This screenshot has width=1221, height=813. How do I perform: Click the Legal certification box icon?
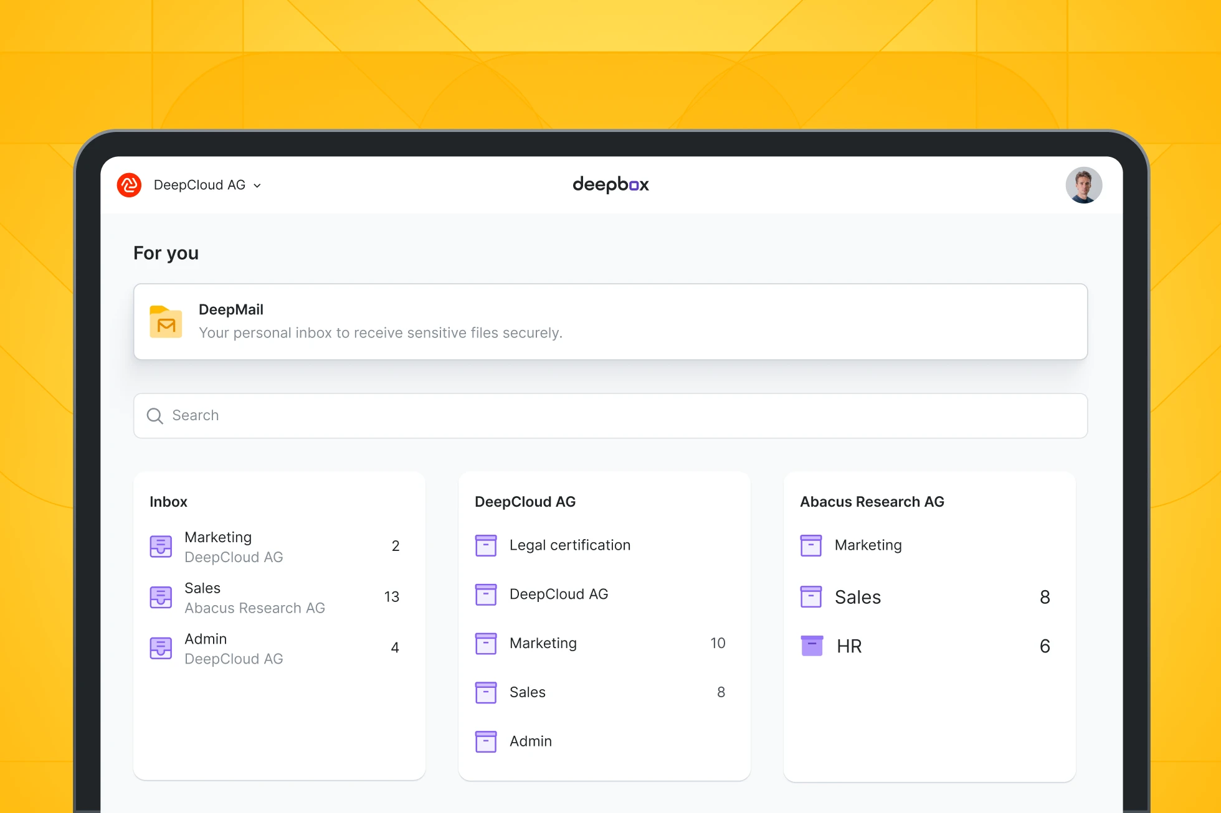(486, 545)
